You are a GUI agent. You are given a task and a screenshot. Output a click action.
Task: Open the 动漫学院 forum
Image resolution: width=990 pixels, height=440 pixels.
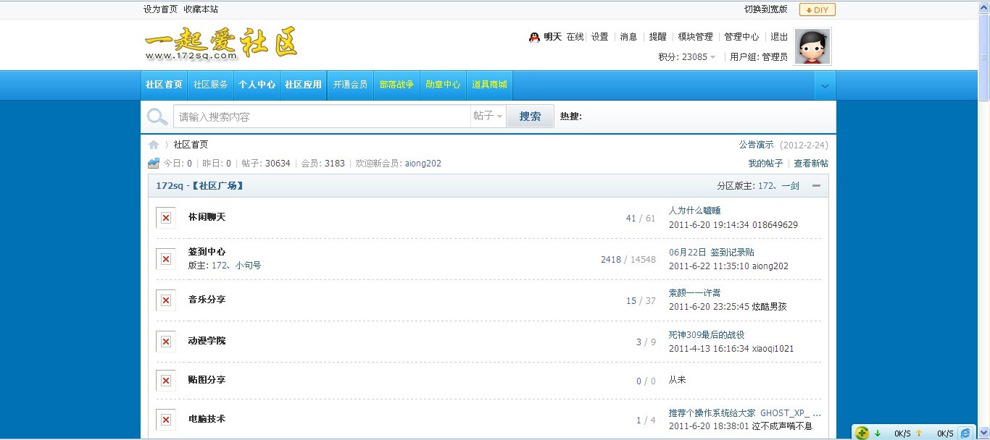[x=207, y=341]
